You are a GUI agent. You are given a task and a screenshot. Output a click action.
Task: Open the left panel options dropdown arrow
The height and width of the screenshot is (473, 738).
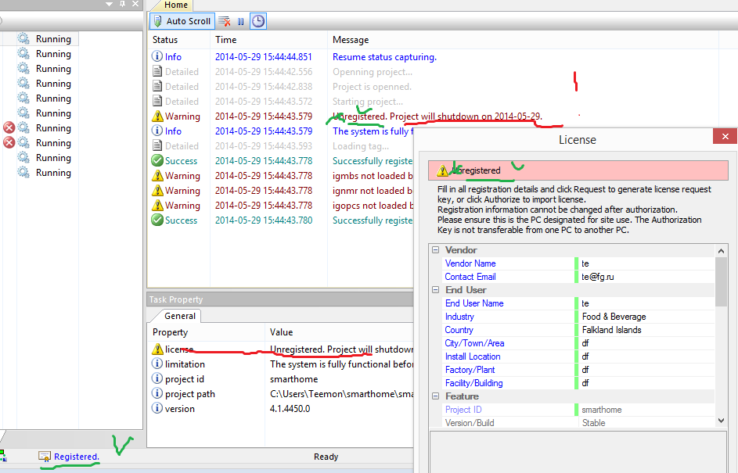pos(110,4)
